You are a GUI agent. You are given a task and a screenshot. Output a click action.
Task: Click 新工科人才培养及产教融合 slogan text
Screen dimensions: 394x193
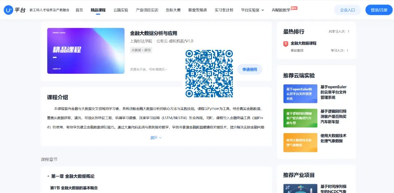coord(49,10)
